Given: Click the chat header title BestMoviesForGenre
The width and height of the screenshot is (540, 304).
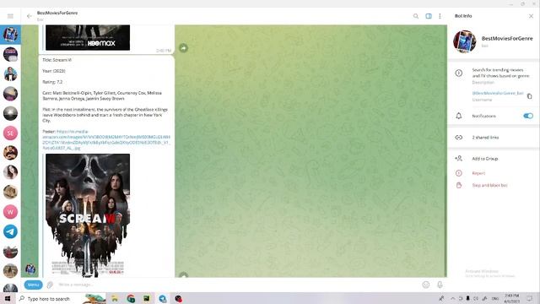Looking at the screenshot, I should pos(57,13).
